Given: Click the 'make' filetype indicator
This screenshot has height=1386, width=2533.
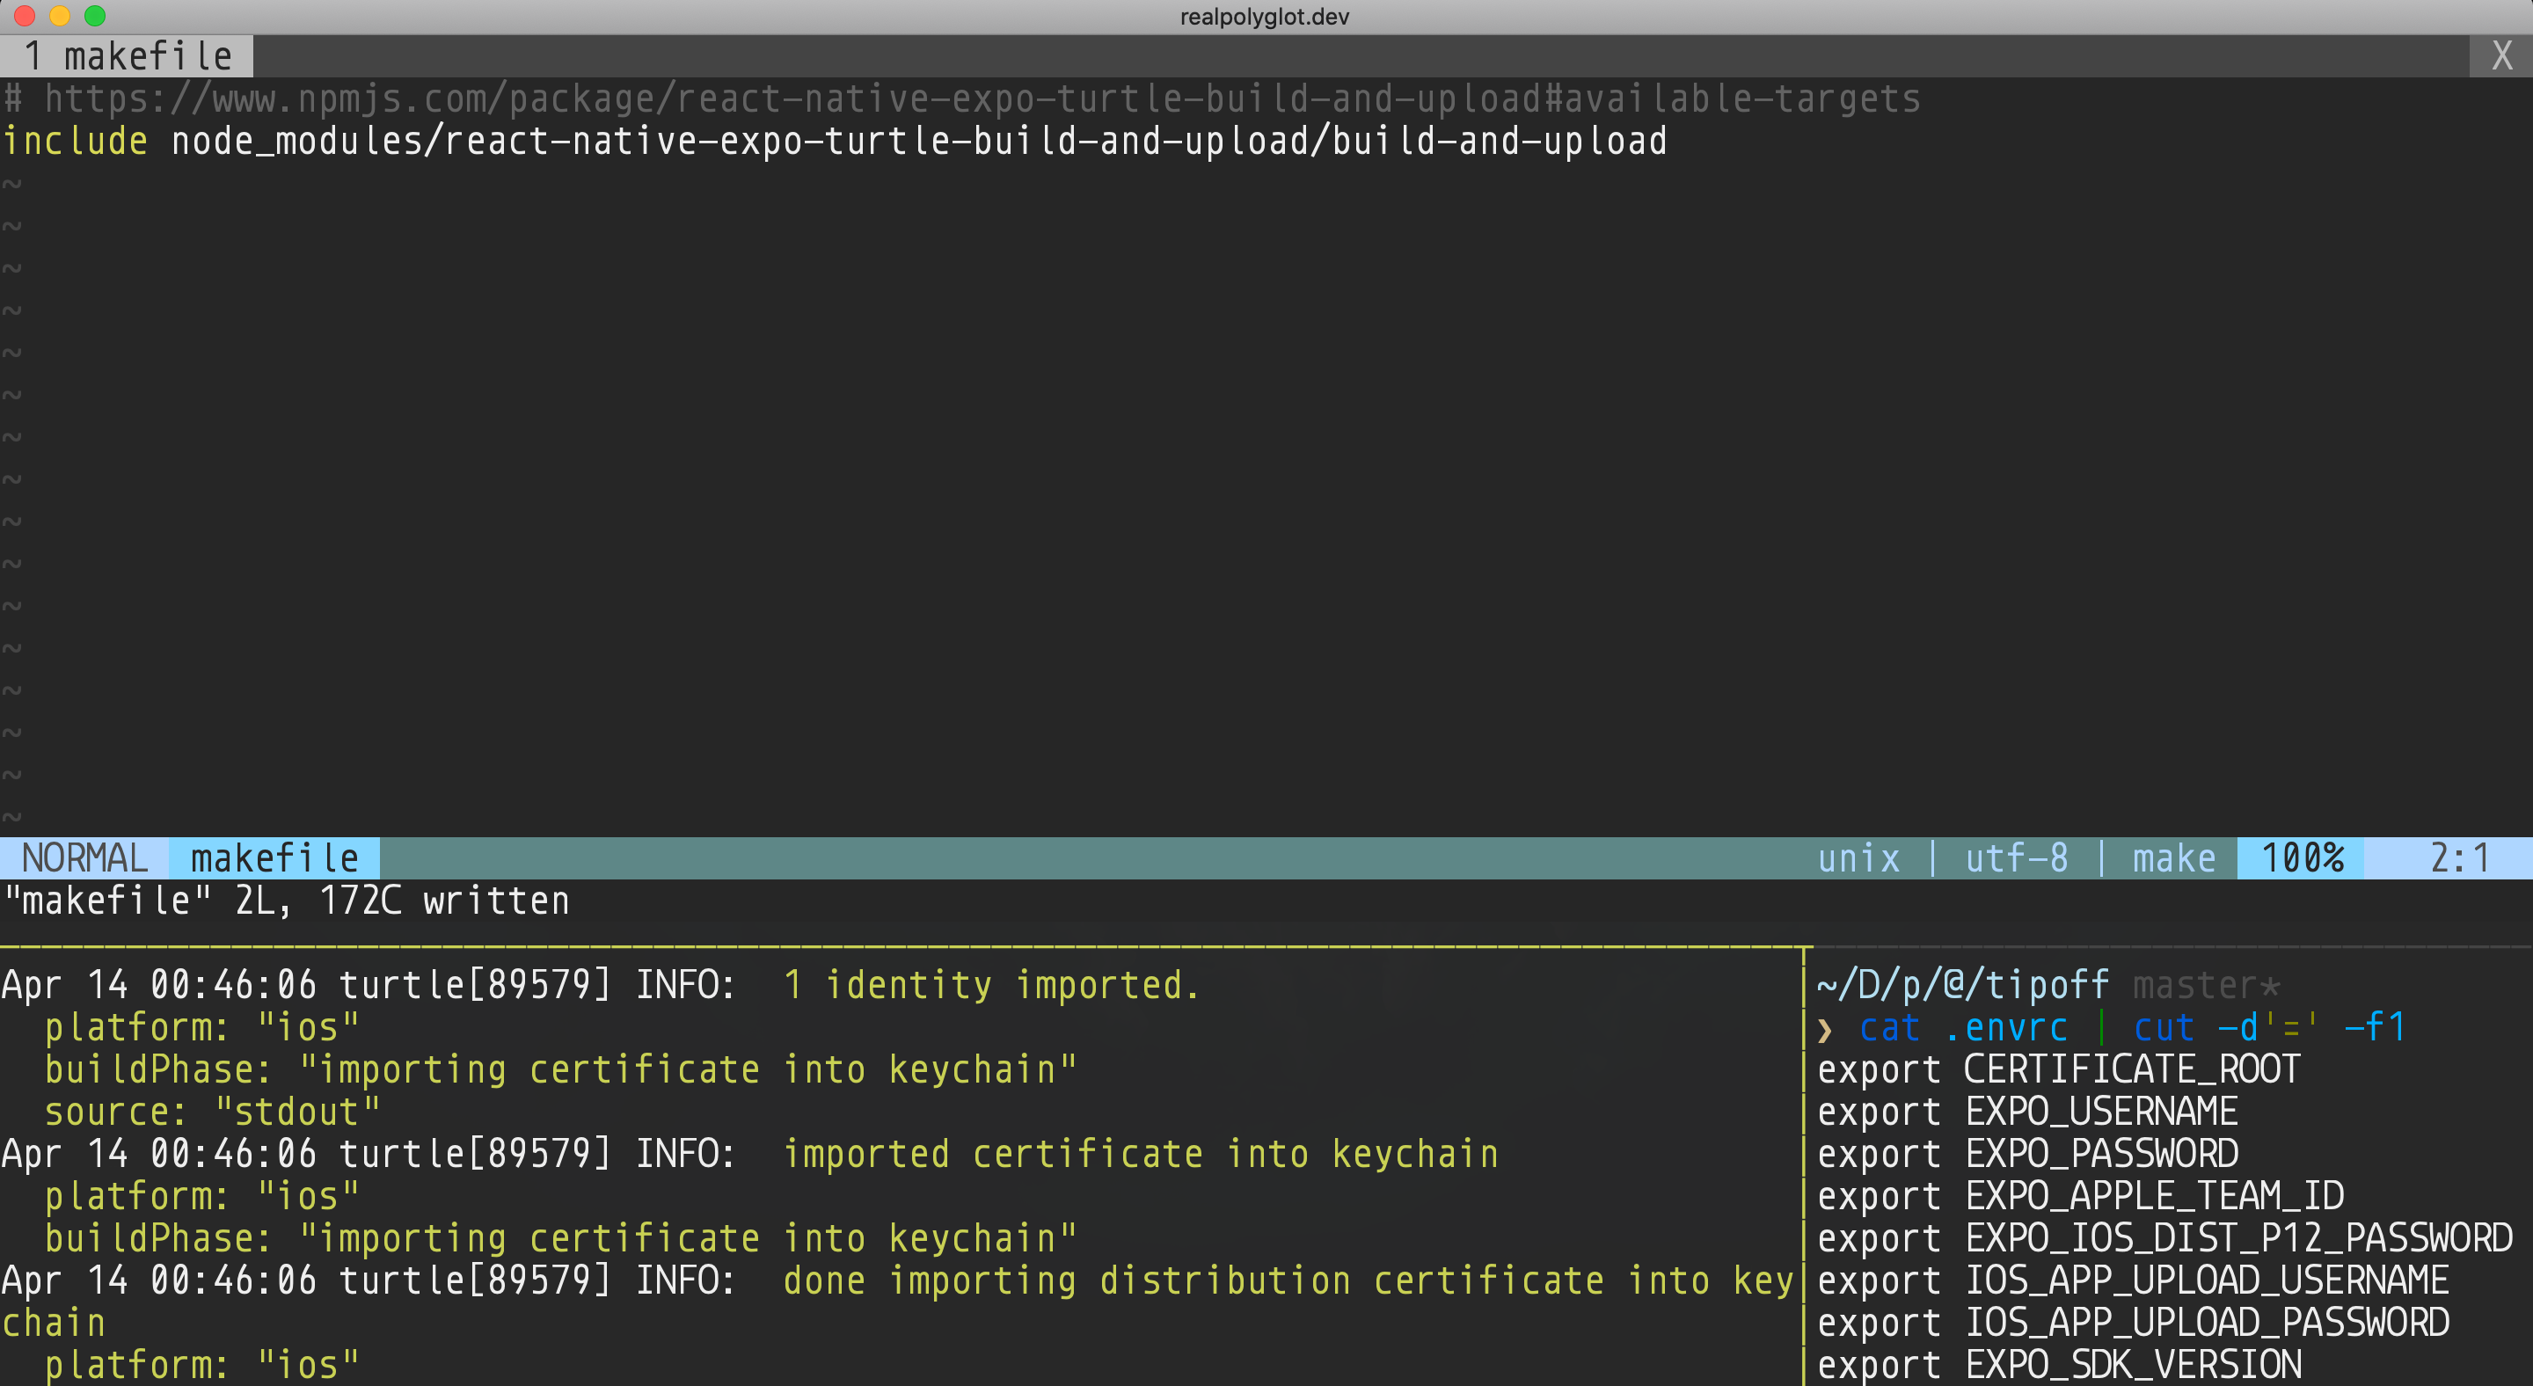Looking at the screenshot, I should (2174, 858).
